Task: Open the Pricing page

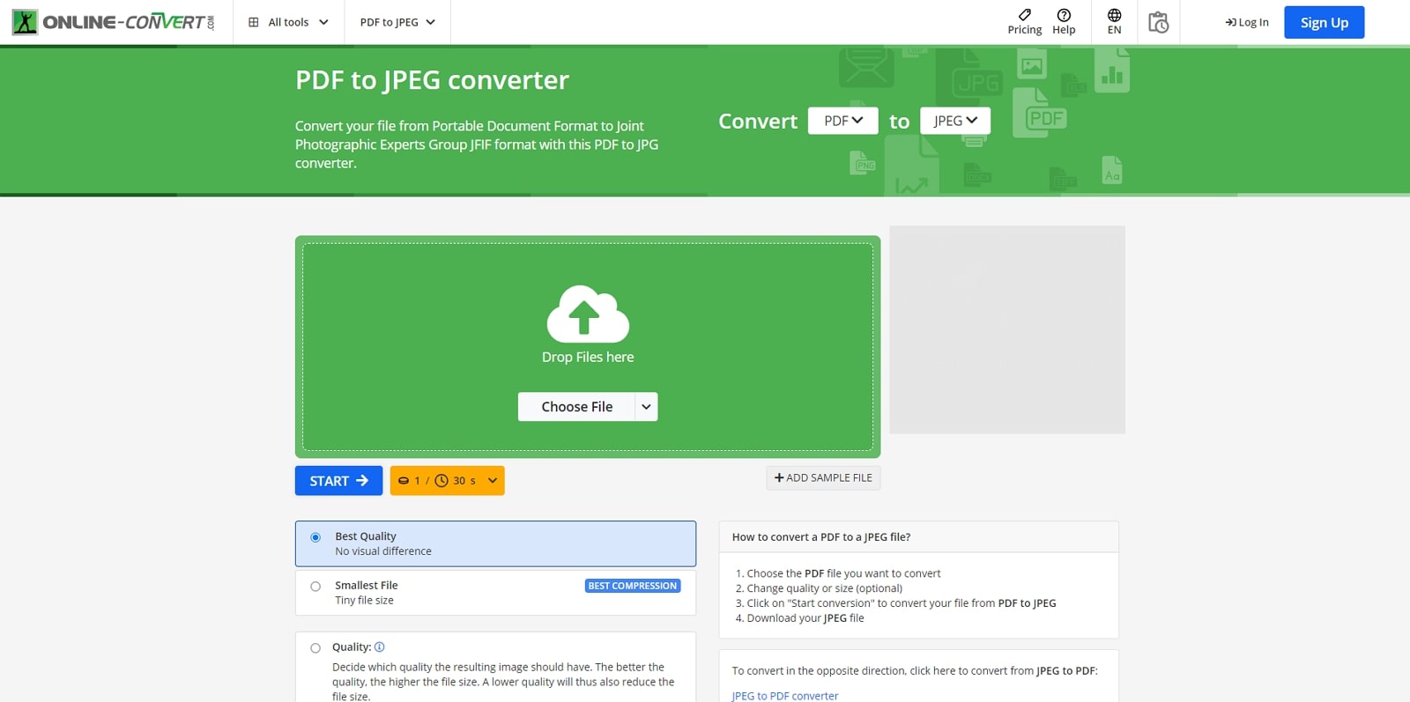Action: pos(1024,22)
